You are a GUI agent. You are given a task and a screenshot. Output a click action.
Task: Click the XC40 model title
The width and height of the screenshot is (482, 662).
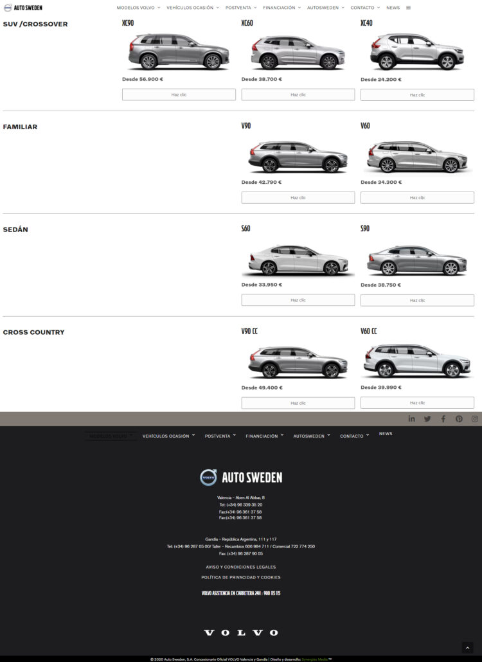(x=366, y=22)
